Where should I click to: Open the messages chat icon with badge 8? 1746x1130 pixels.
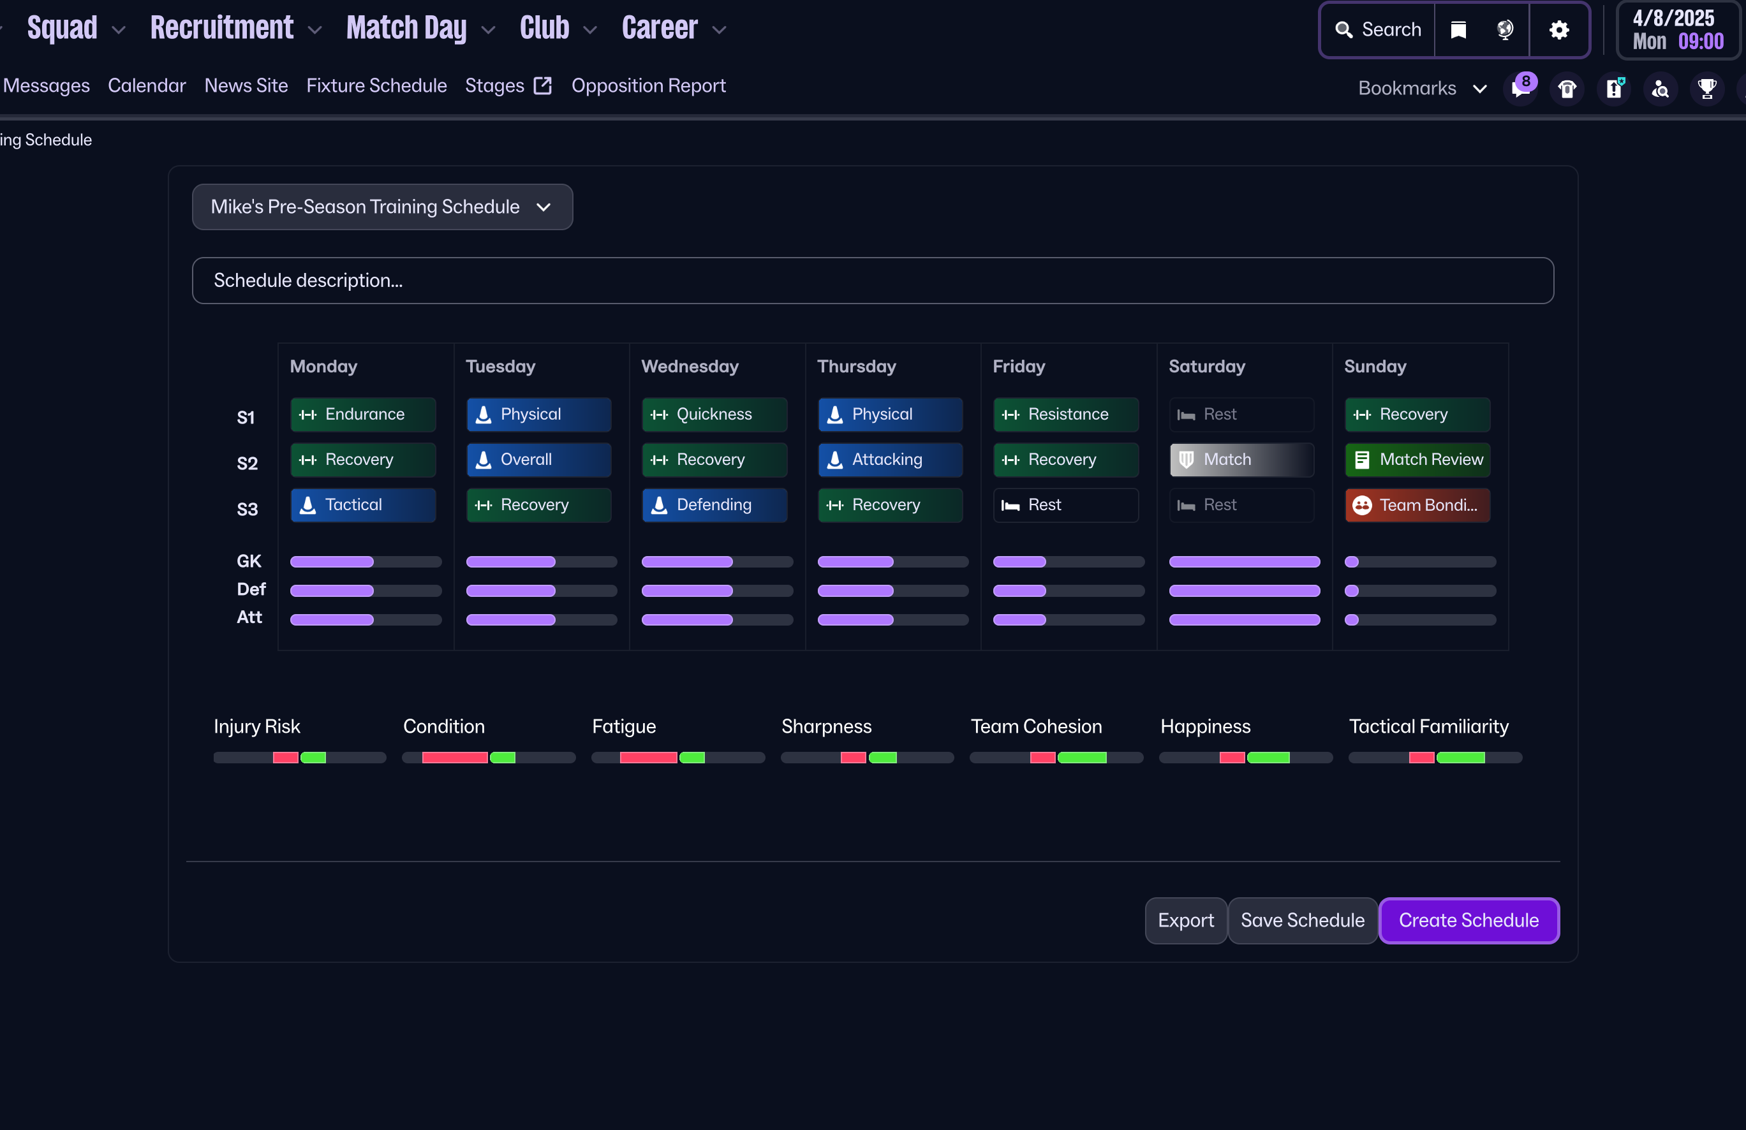(x=1521, y=89)
